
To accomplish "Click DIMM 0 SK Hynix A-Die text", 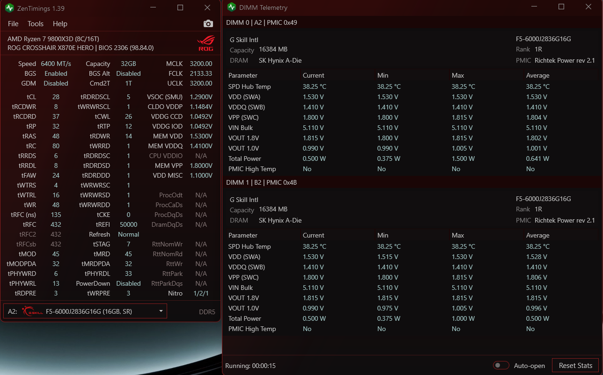I will click(280, 60).
